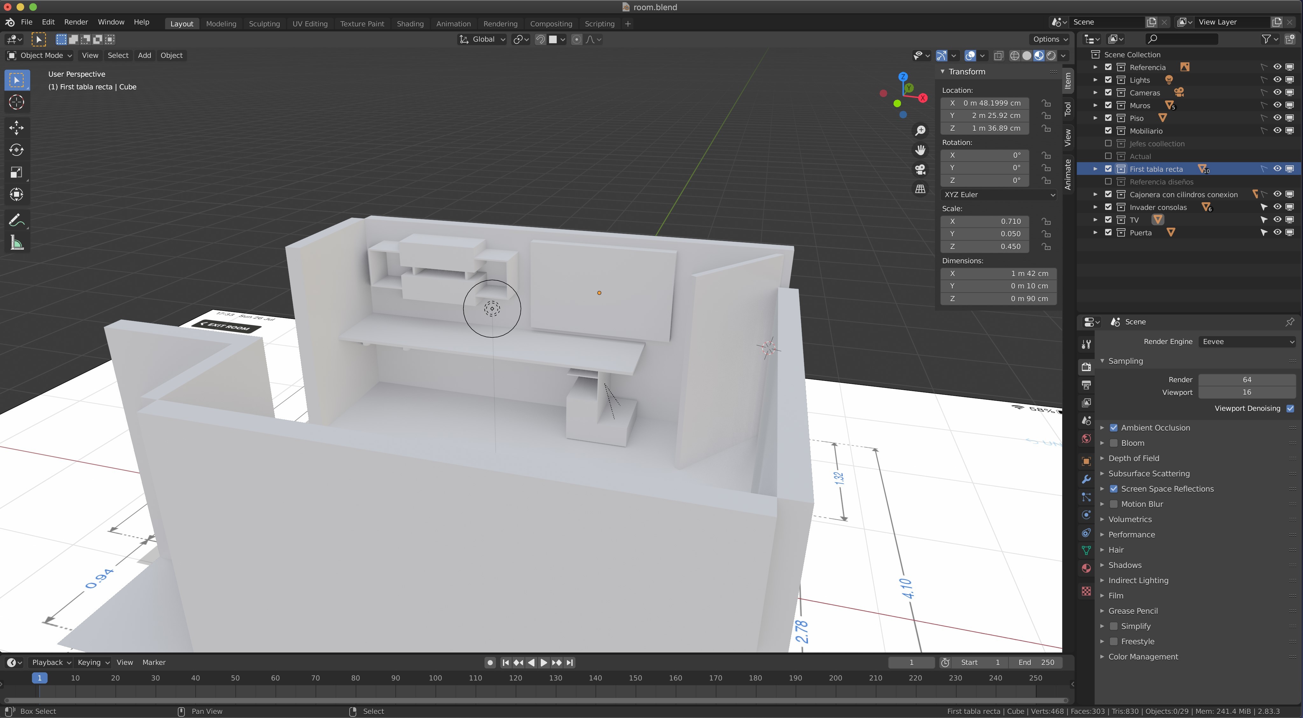1303x718 pixels.
Task: Open Output properties printer tab
Action: coord(1086,385)
